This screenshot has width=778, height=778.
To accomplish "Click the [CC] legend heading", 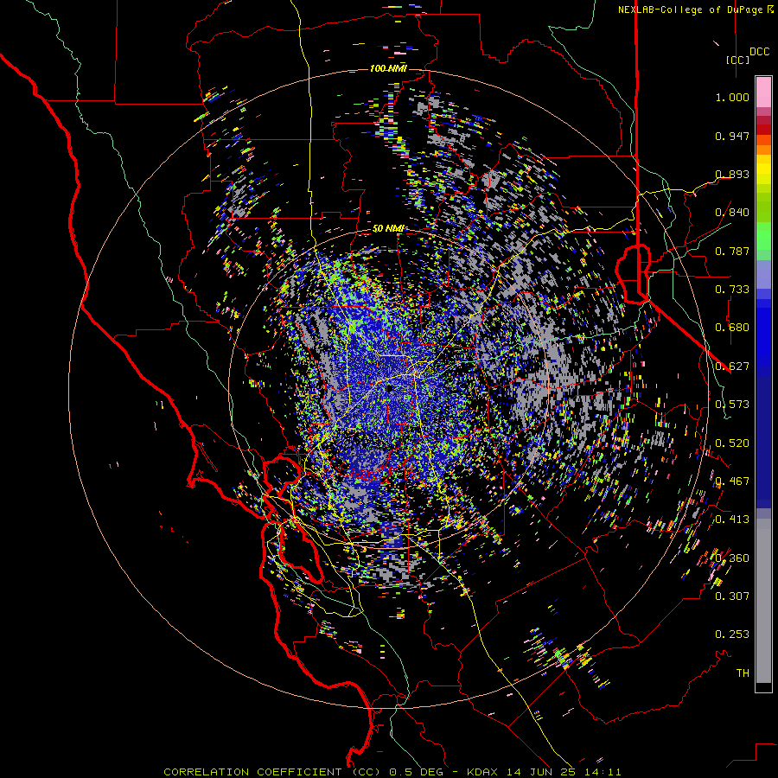I will 738,60.
